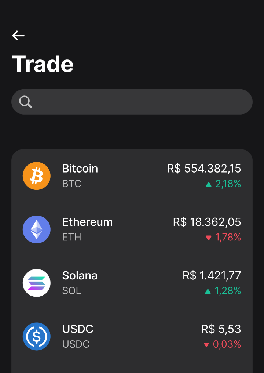264x373 pixels.
Task: Select the USDC asset title
Action: click(78, 329)
